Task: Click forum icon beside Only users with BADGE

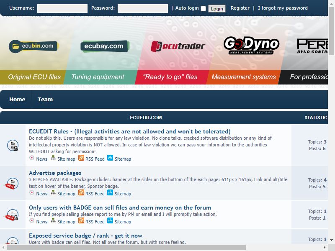Action: [12, 215]
